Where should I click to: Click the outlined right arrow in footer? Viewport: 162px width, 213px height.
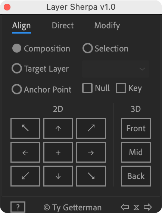[148, 207]
